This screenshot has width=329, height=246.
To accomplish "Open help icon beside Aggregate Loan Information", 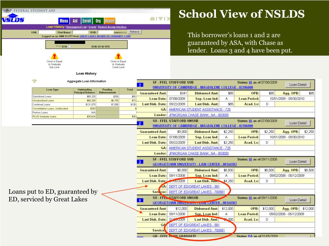I will click(34, 81).
